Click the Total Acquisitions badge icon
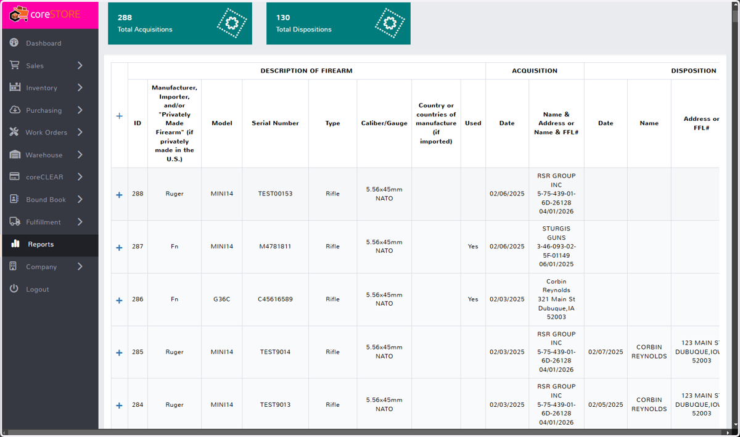Viewport: 740px width, 437px height. pyautogui.click(x=232, y=23)
